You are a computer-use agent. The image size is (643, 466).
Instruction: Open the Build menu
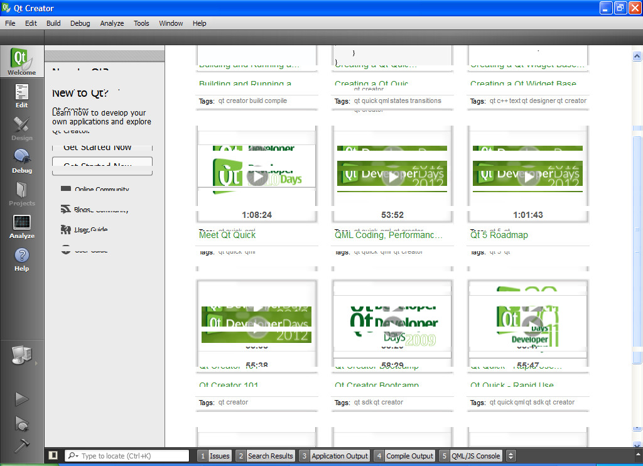pyautogui.click(x=53, y=23)
